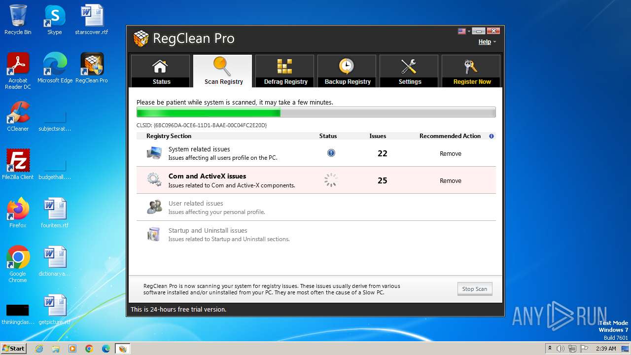Open the media player taskbar icon
The image size is (631, 355).
tap(72, 349)
